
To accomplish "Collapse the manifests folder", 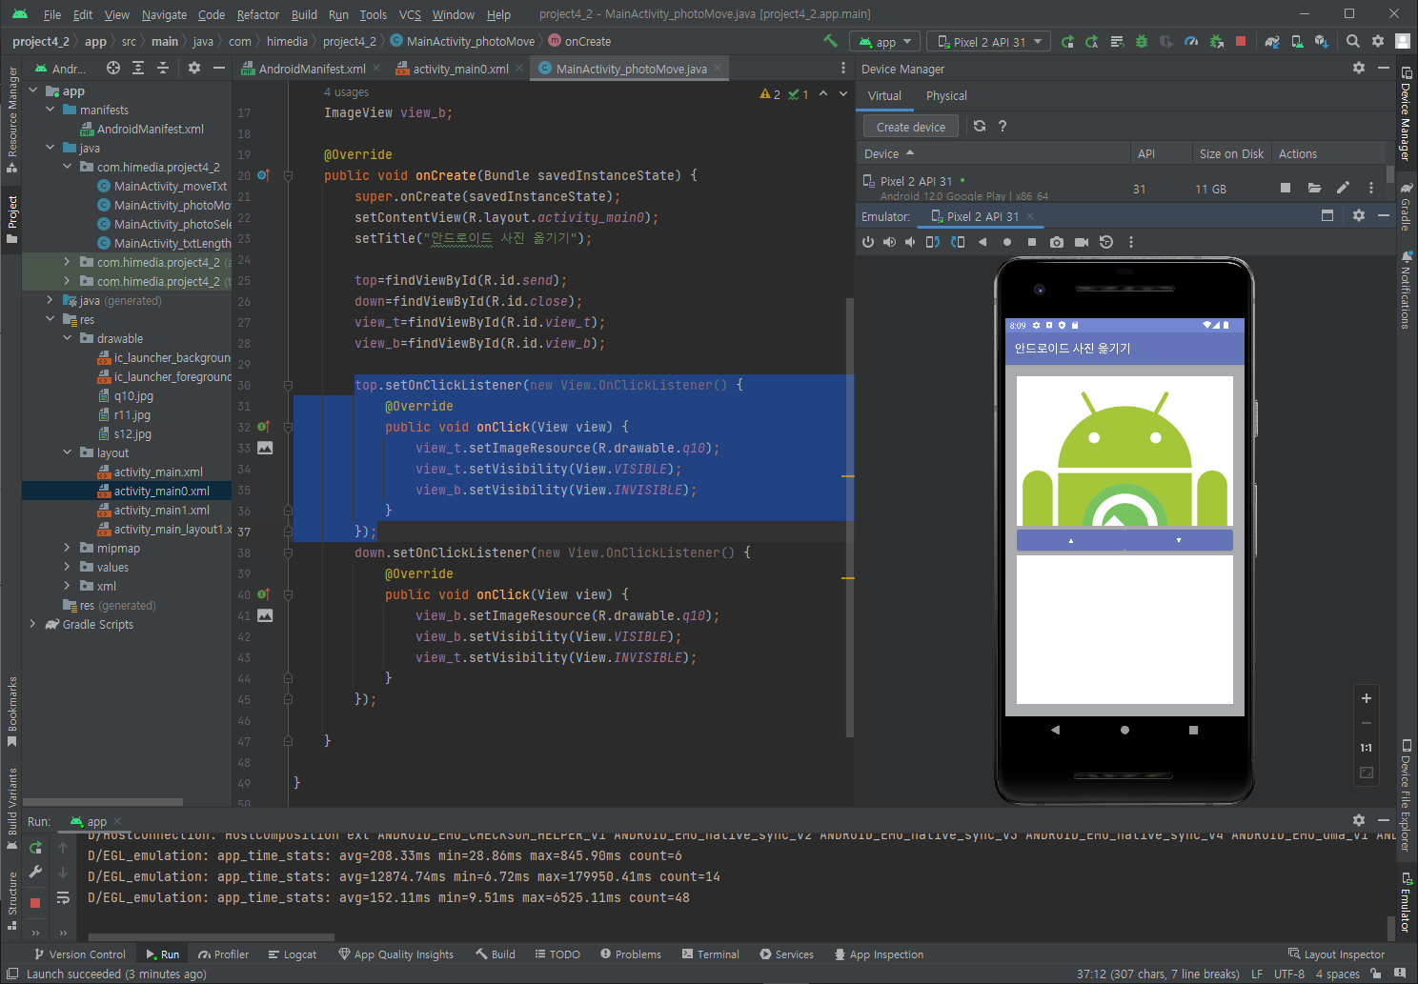I will coord(51,110).
